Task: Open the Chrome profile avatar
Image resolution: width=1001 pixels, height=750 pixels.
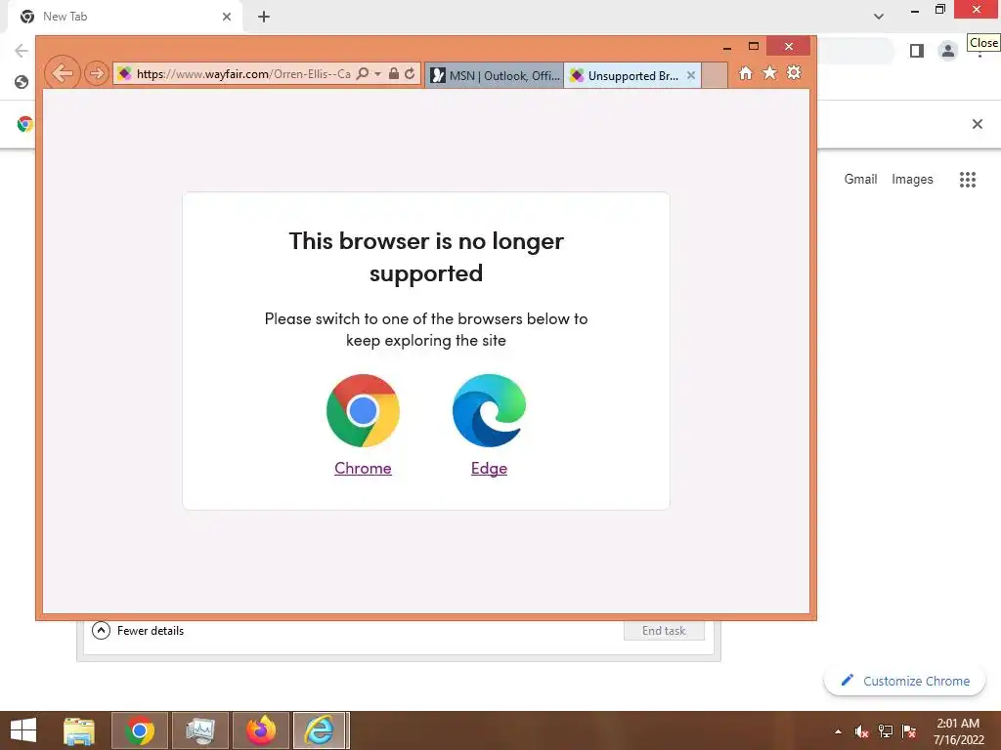Action: (948, 51)
